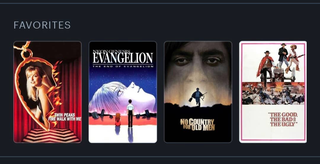Open the Twin Peaks Fire Walk With Me poster
The height and width of the screenshot is (164, 320).
(x=47, y=92)
